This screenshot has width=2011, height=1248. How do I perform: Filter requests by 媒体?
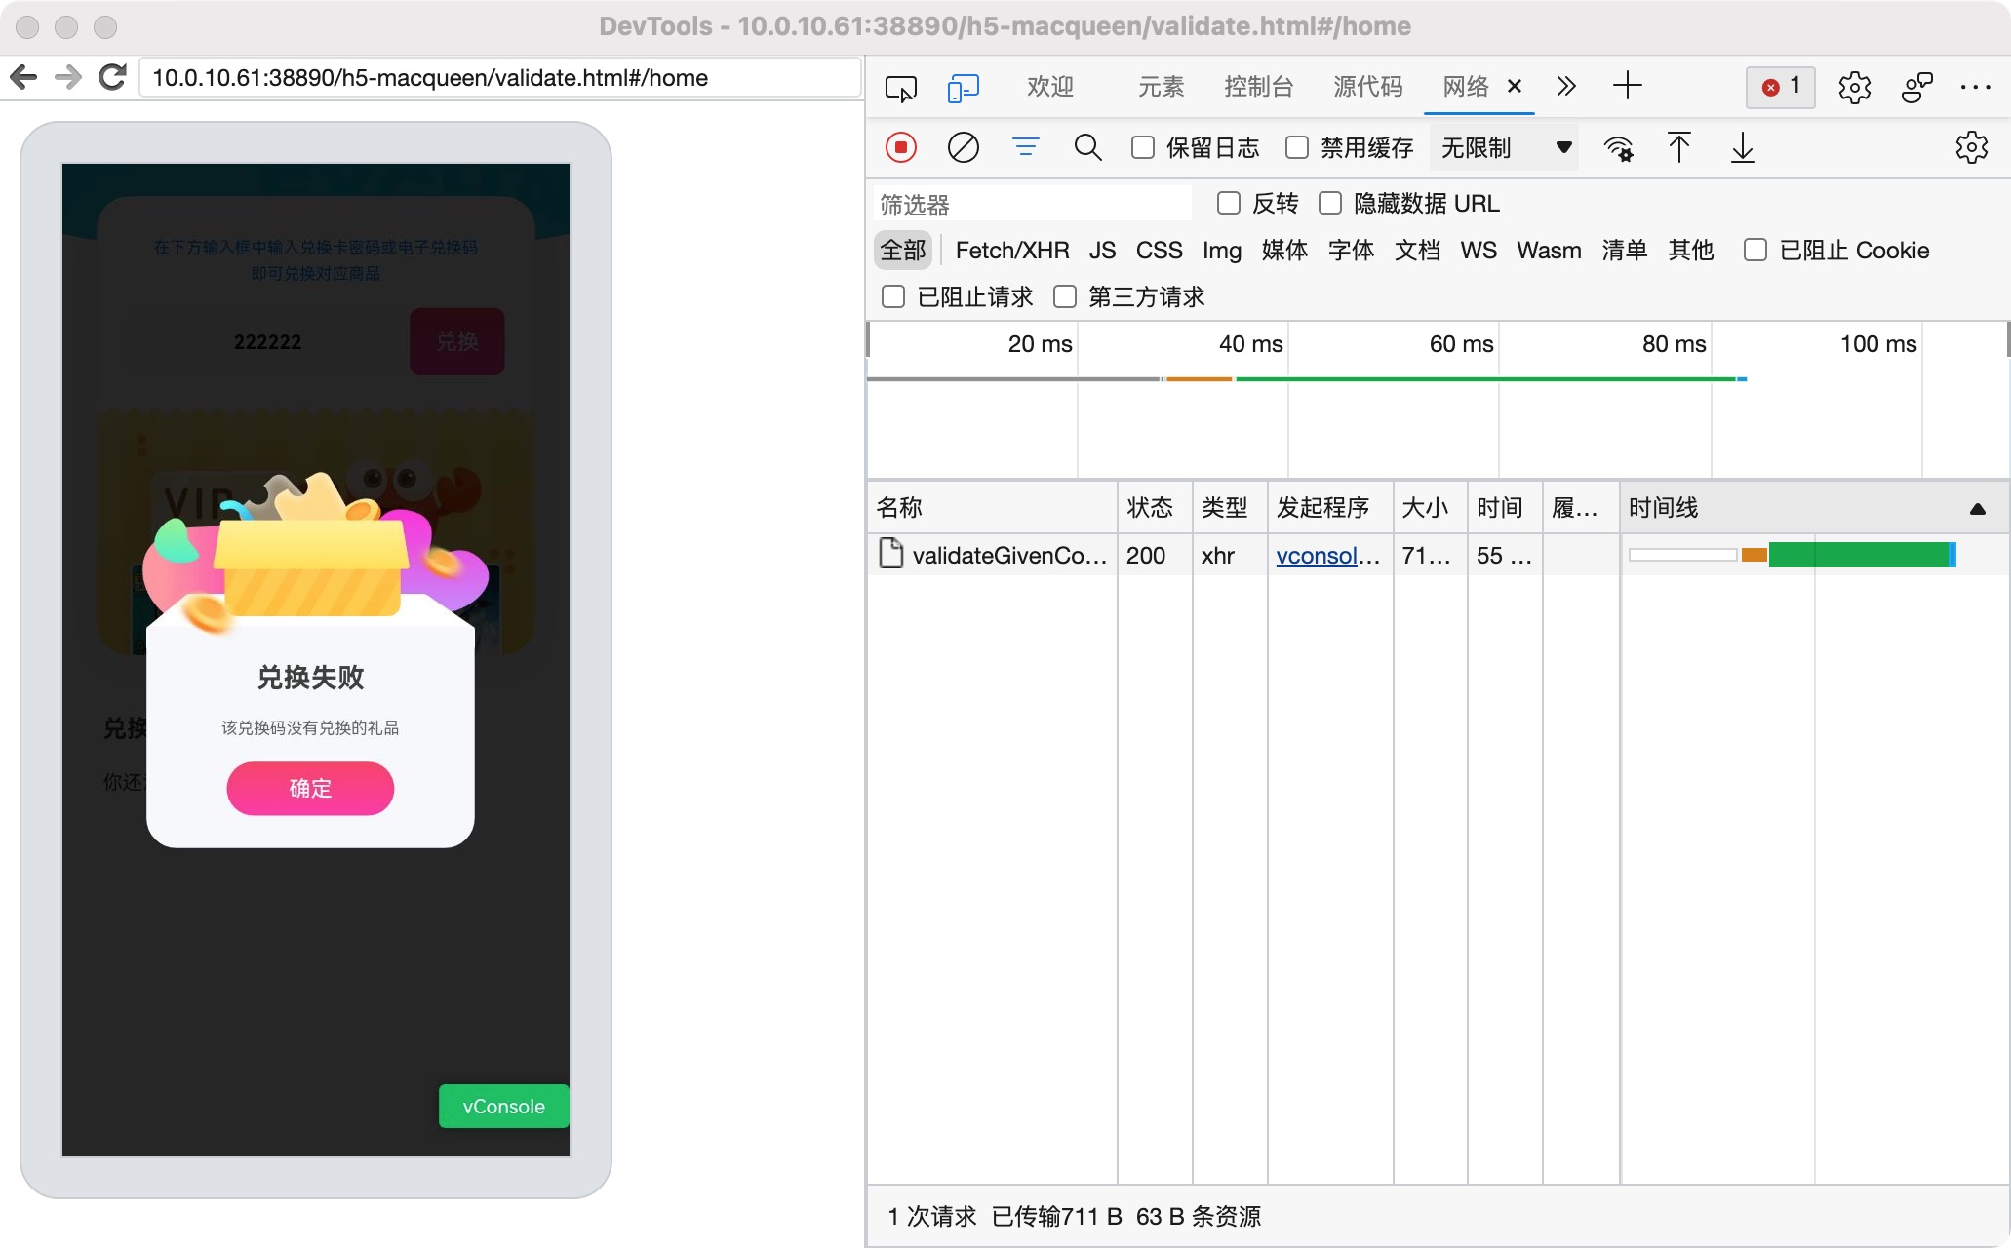tap(1284, 251)
